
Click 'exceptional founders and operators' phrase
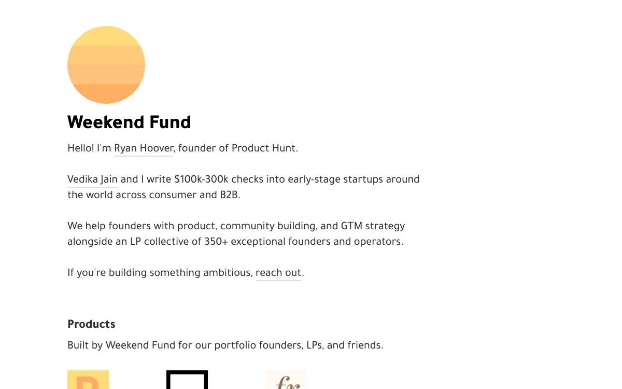click(x=317, y=242)
